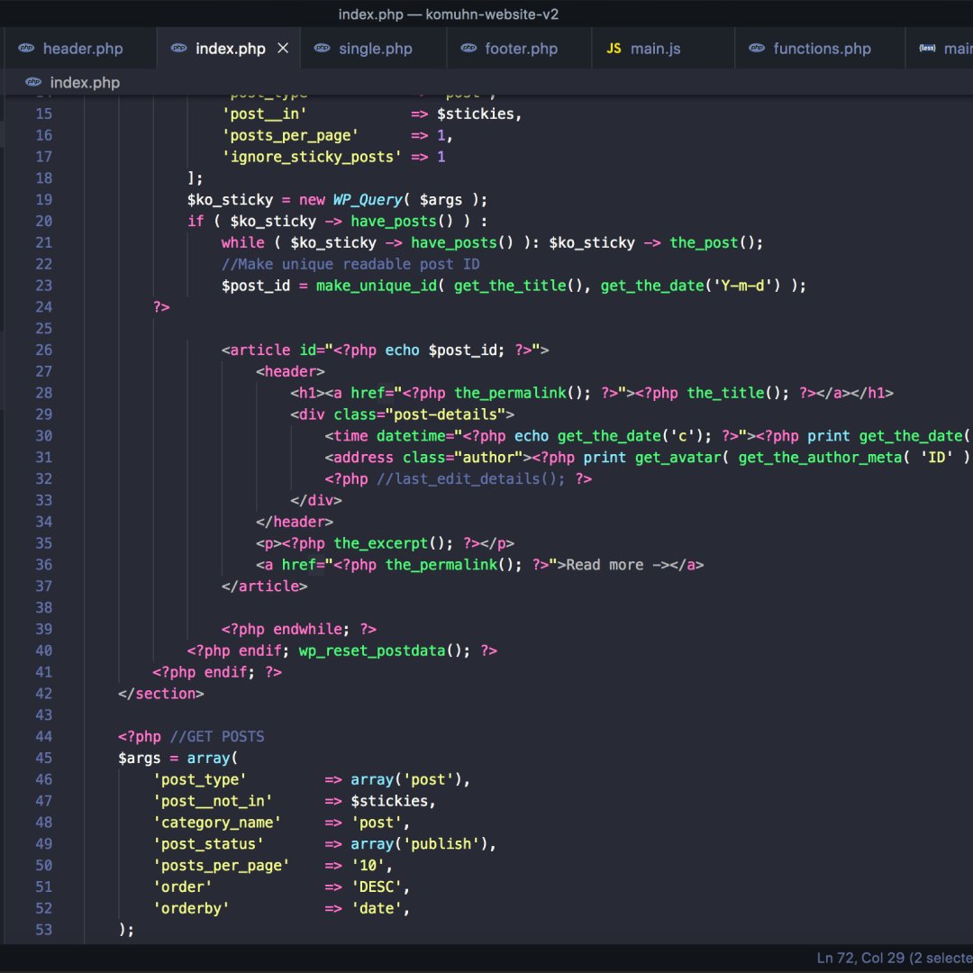Click the_excerpt() function call
The image size is (973, 973).
click(389, 543)
